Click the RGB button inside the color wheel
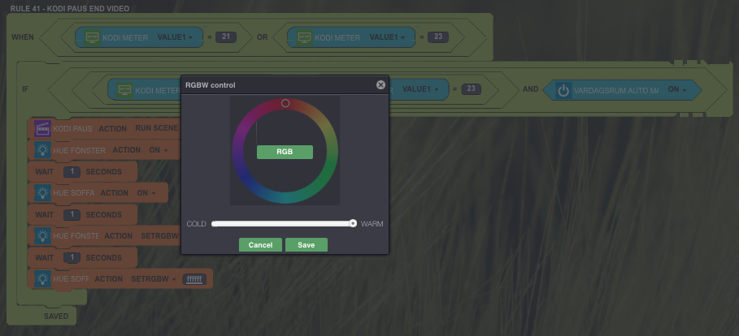739x336 pixels. [285, 152]
